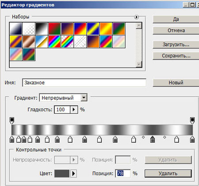This screenshot has width=199, height=186.
Task: Choose the copper brown gradient preset
Action: (29, 42)
